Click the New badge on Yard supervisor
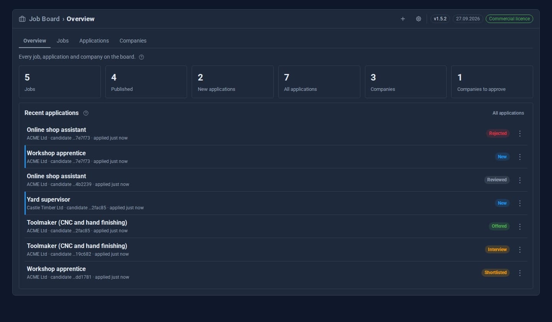This screenshot has width=552, height=322. click(502, 203)
